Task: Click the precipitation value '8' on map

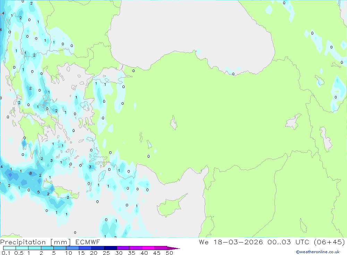Action: [31, 173]
